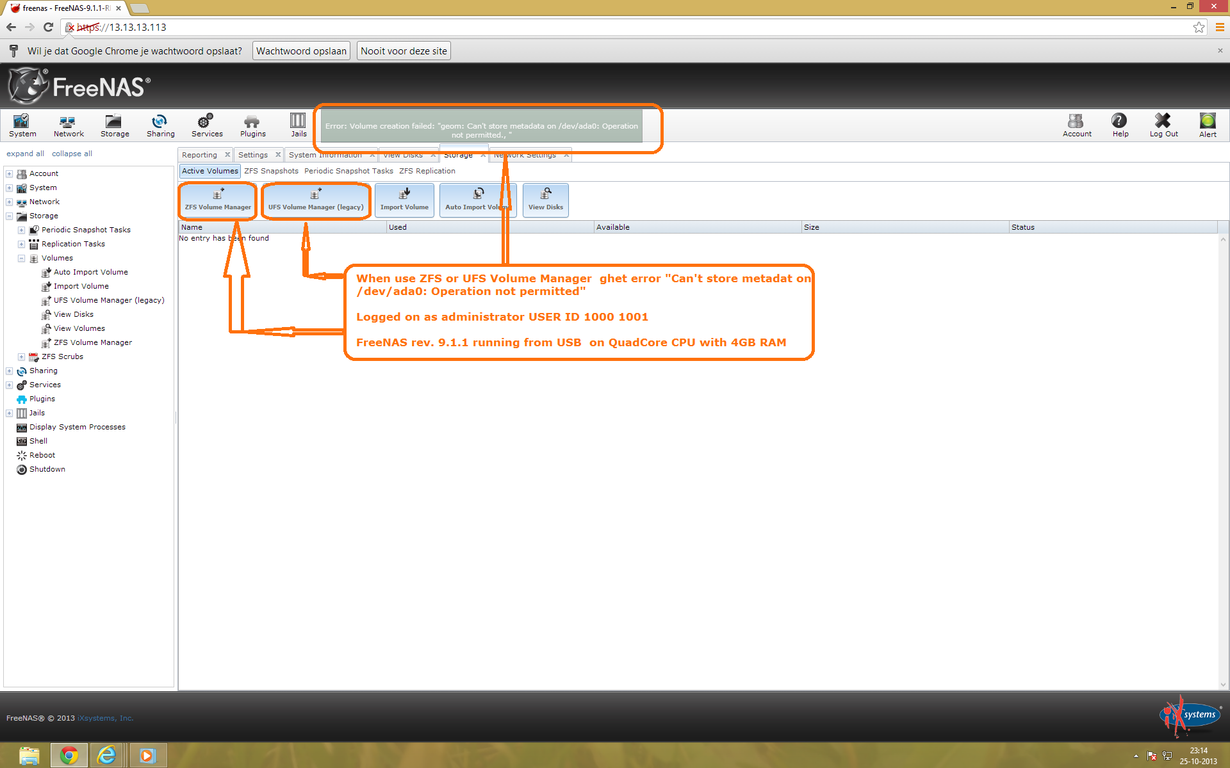Click the Wachtwoord opslaan button

click(x=301, y=51)
